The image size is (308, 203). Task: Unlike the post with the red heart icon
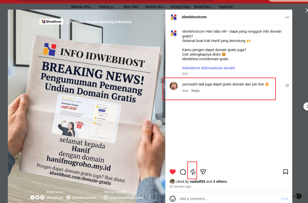(x=173, y=172)
